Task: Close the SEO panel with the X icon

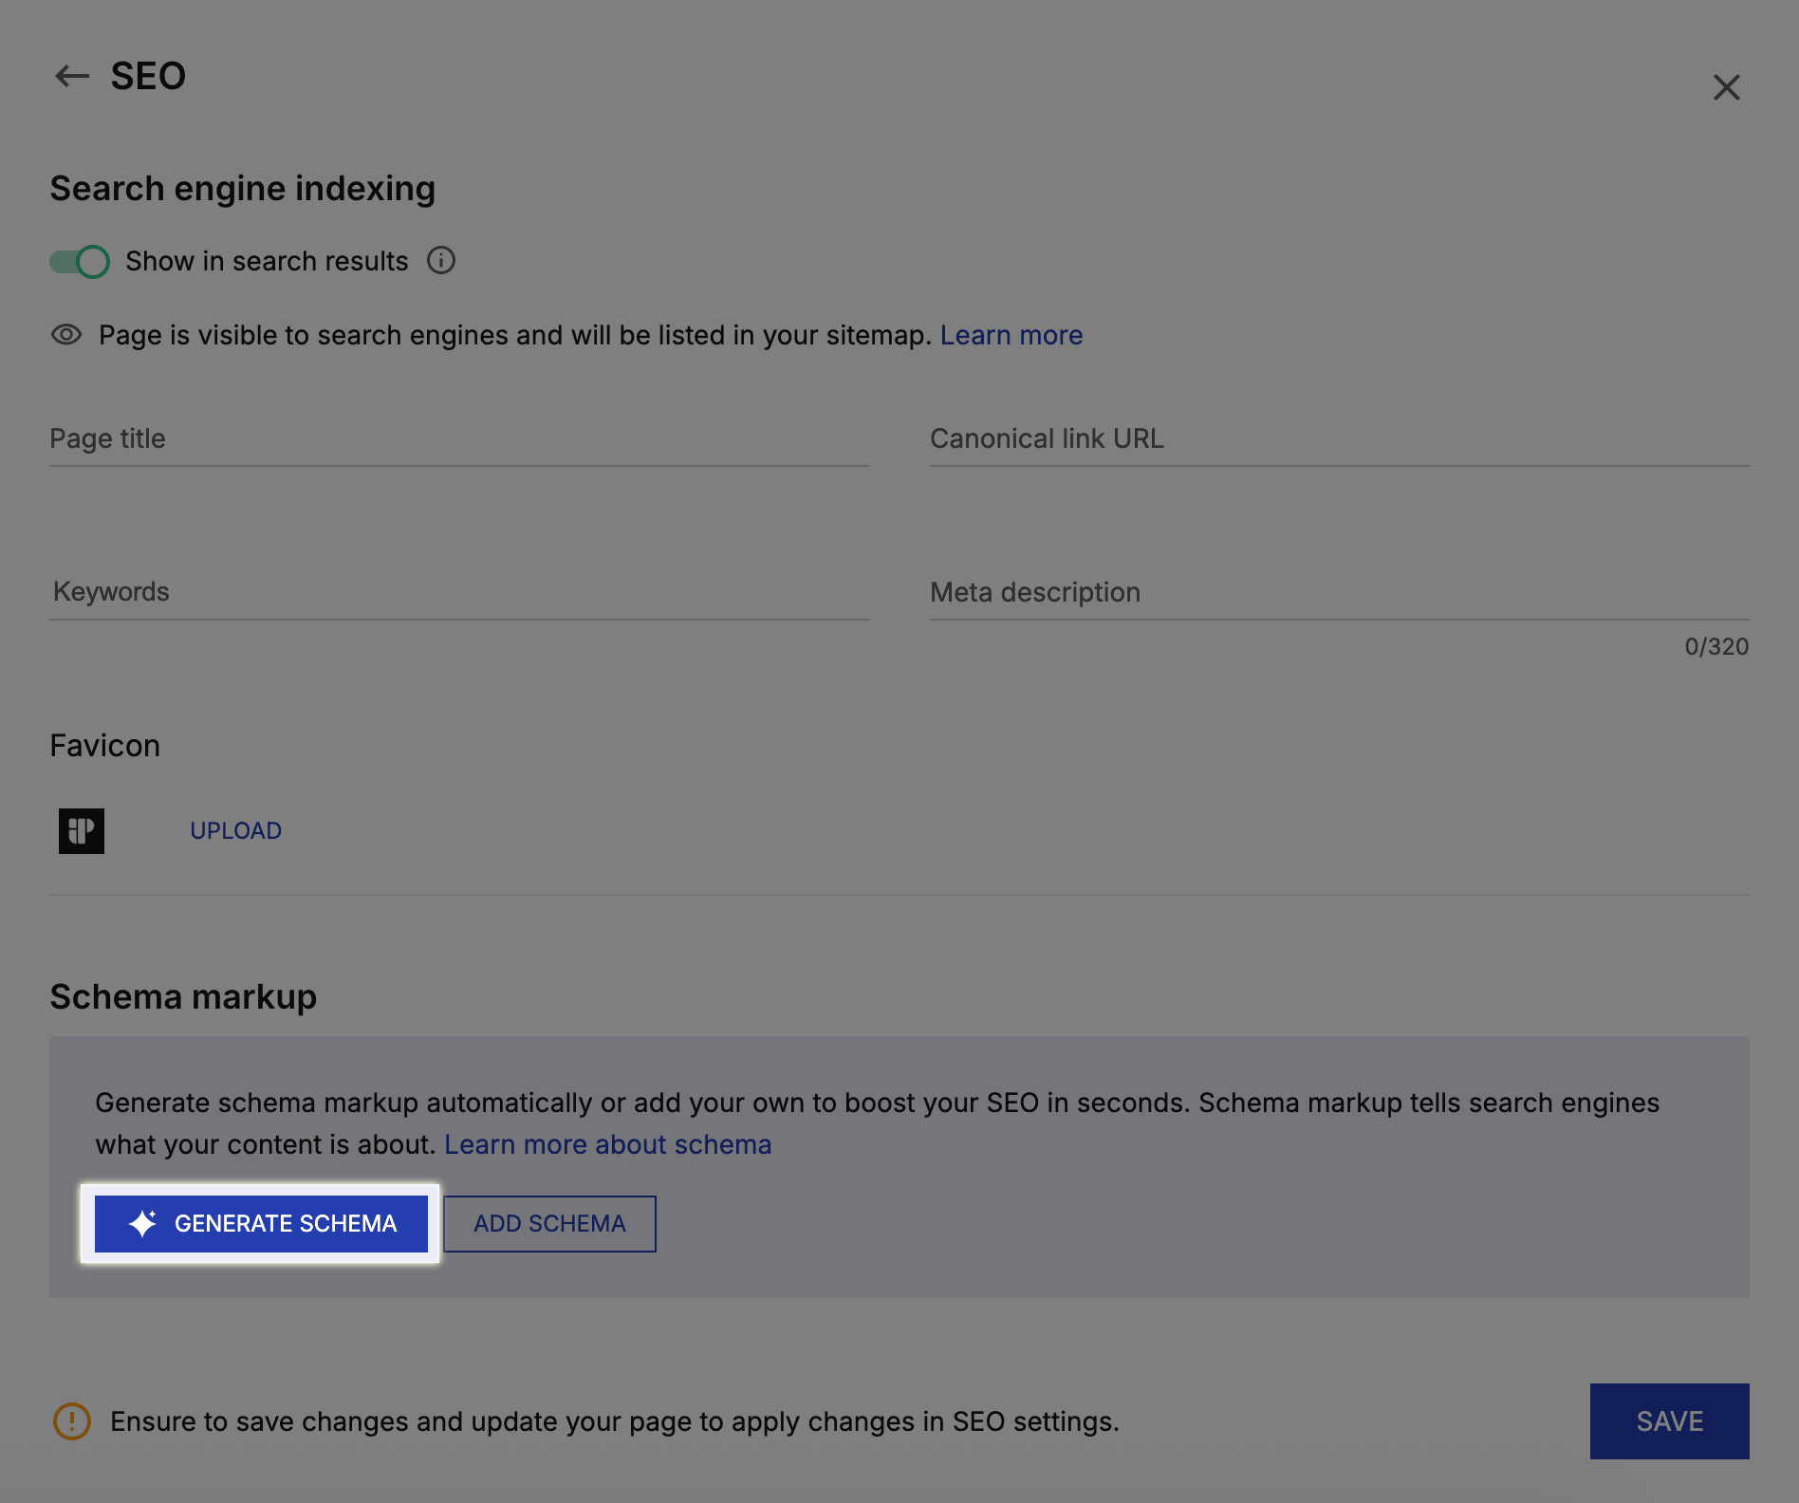Action: pyautogui.click(x=1728, y=87)
